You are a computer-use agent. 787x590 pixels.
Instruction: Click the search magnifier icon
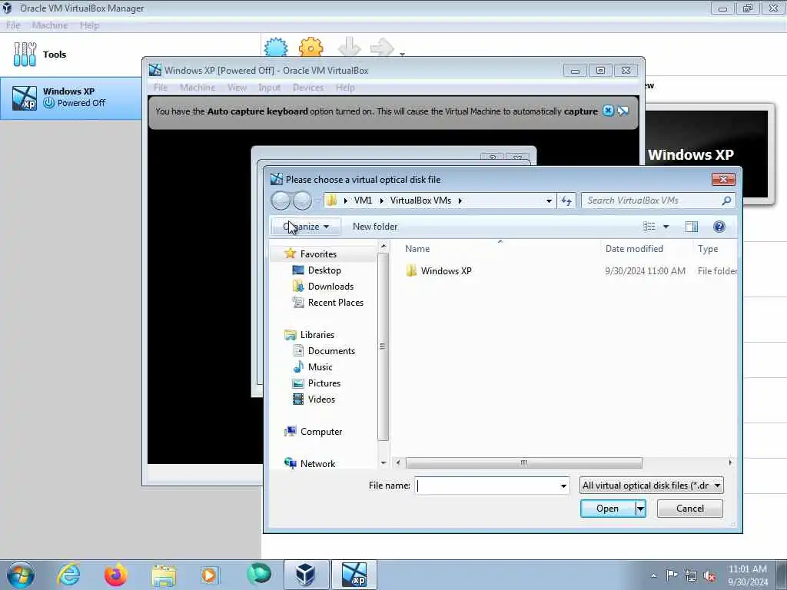726,201
